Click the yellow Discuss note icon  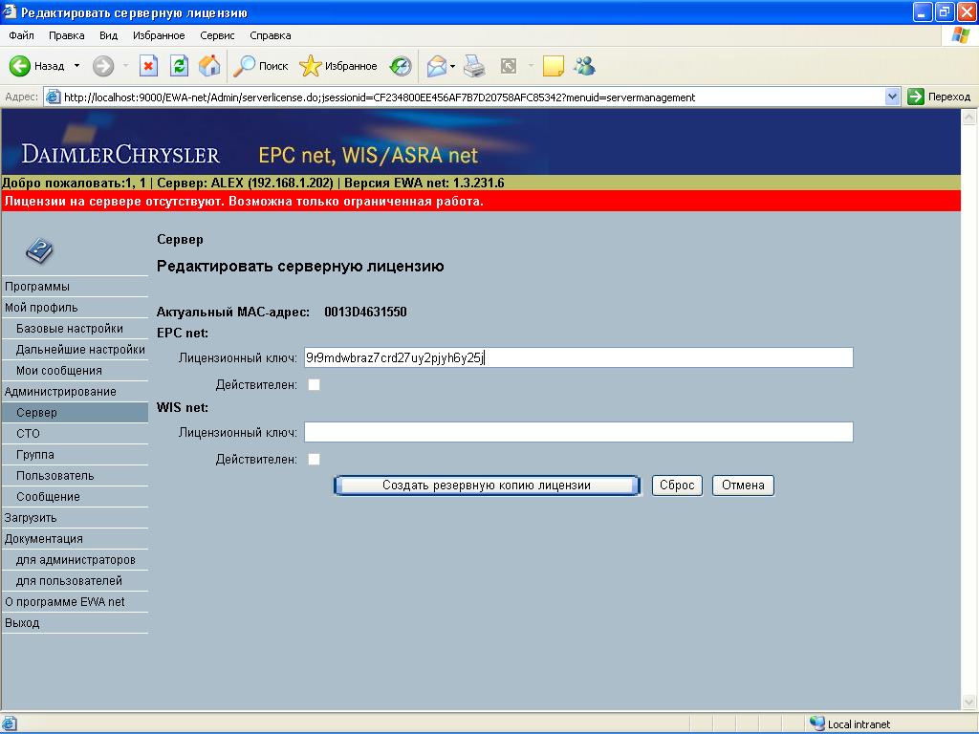[554, 66]
